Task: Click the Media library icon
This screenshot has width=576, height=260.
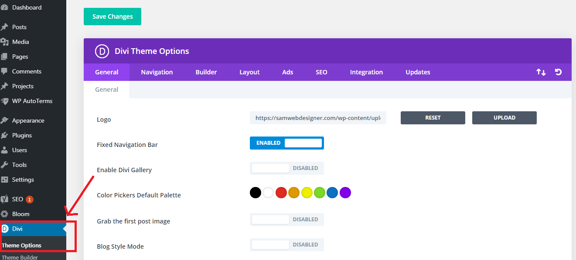Action: tap(4, 42)
